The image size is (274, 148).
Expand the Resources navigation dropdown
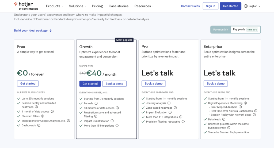[x=144, y=6]
